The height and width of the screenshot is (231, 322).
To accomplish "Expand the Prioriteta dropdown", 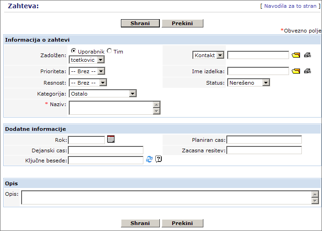I will [101, 71].
